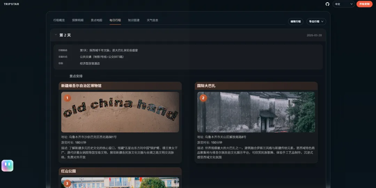Switch to the 行程概览 tab
The image size is (376, 188).
coord(59,21)
